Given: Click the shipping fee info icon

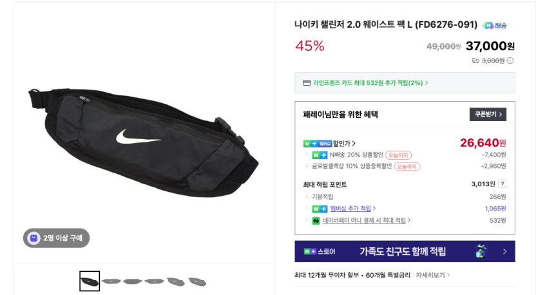Looking at the screenshot, I should click(510, 61).
